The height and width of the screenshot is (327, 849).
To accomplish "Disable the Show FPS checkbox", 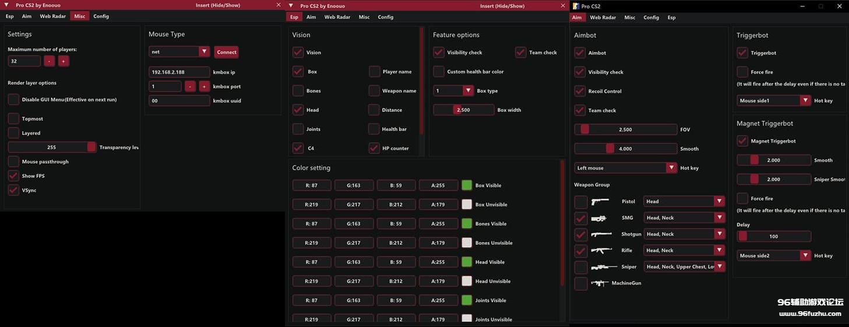I will (13, 176).
